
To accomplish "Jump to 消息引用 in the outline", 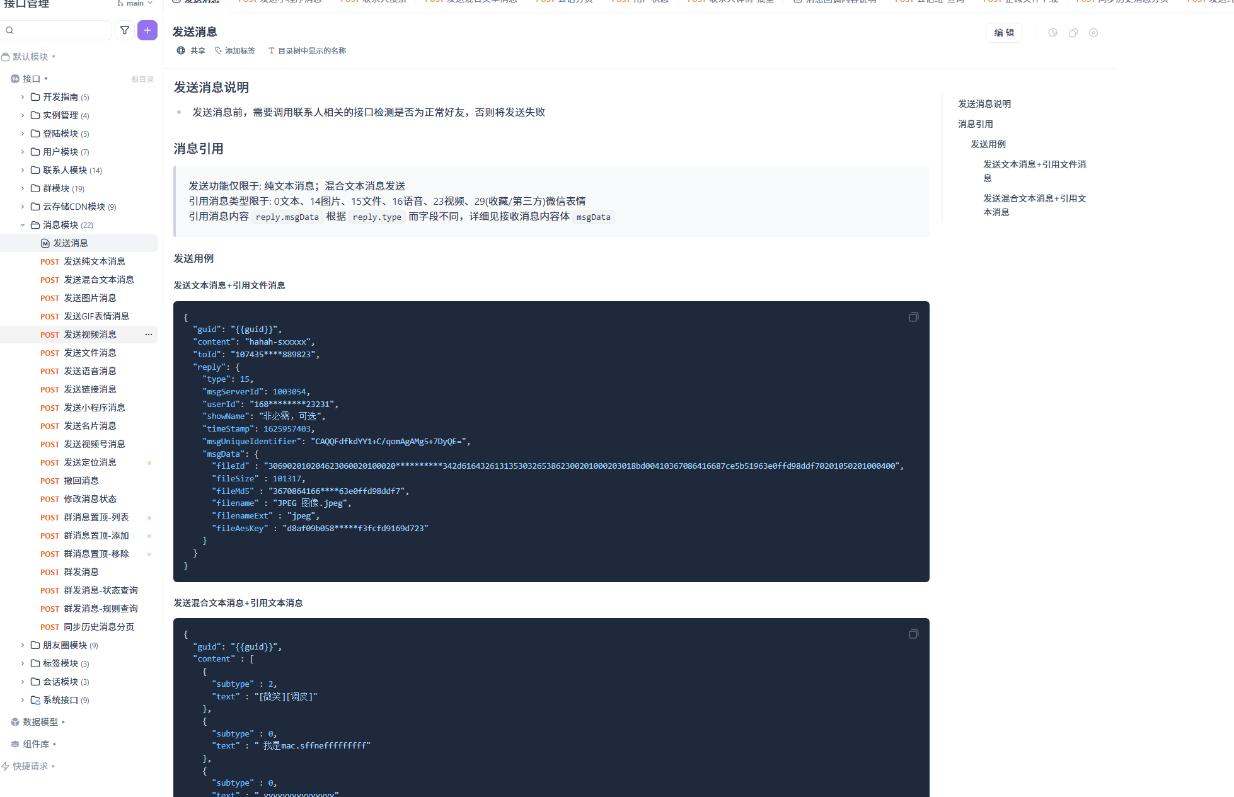I will tap(975, 124).
